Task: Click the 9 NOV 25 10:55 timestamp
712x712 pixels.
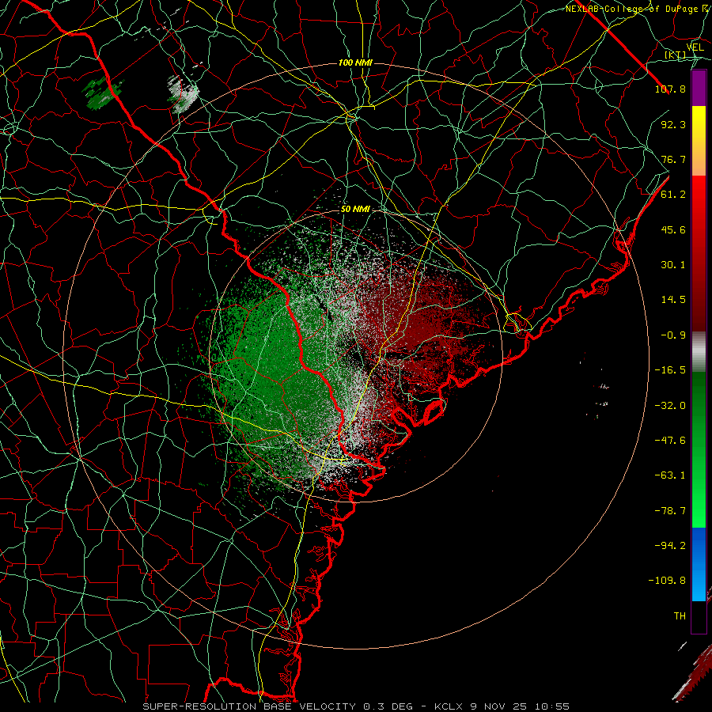Action: [521, 706]
